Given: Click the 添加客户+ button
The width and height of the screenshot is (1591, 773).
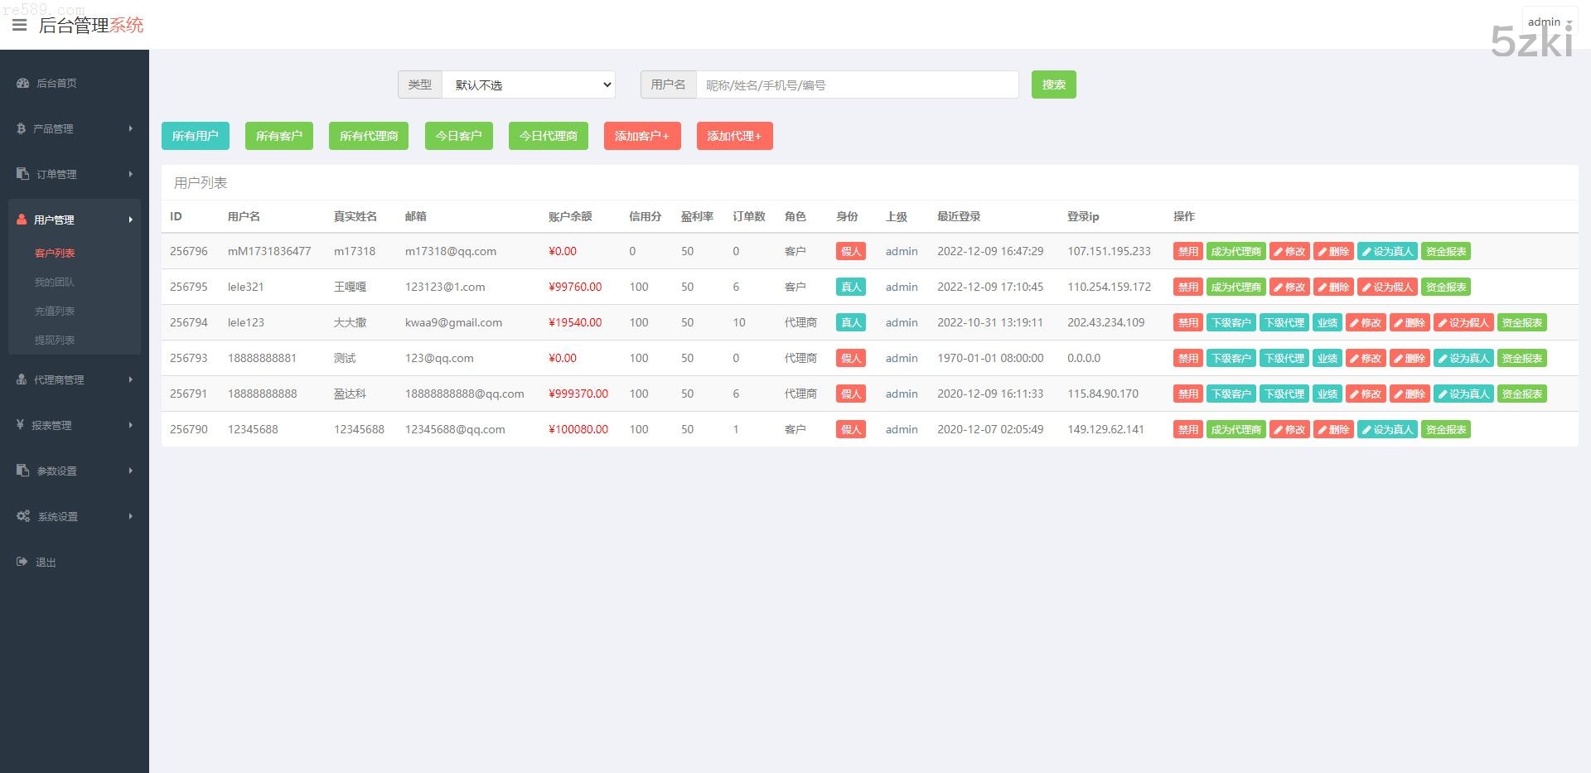Looking at the screenshot, I should coord(641,136).
